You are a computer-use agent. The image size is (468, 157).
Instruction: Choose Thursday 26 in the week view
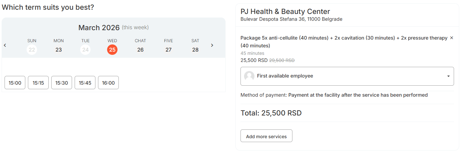141,50
